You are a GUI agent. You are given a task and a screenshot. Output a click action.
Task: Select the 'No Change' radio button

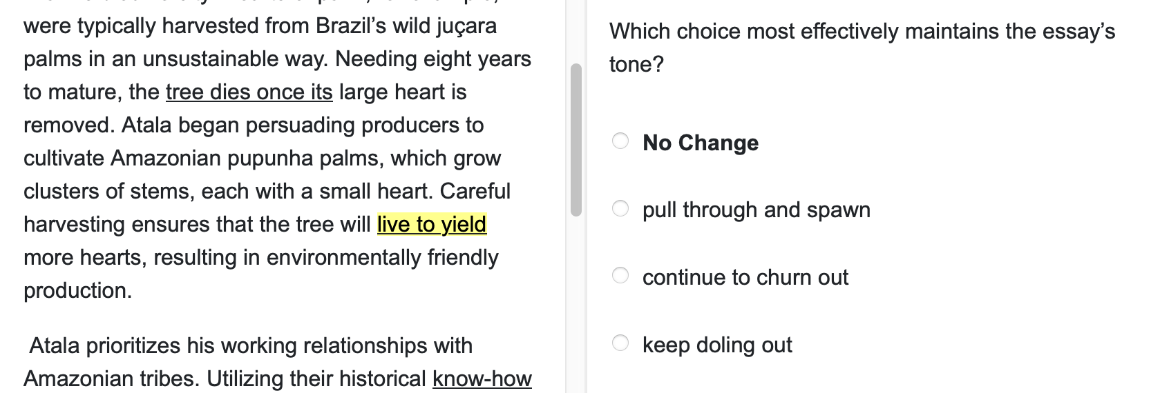click(620, 141)
